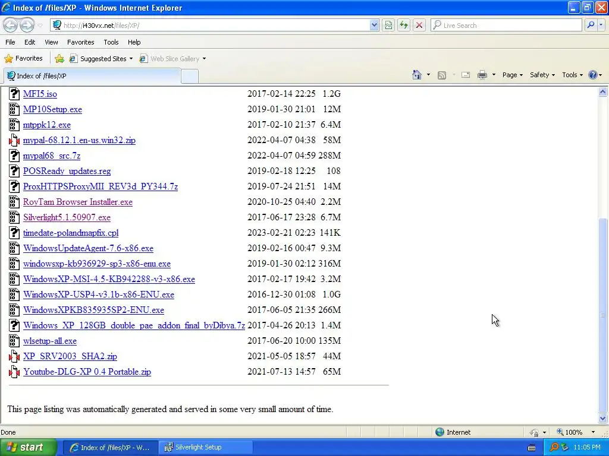Click the Live Search input box
The width and height of the screenshot is (609, 456).
click(x=507, y=25)
